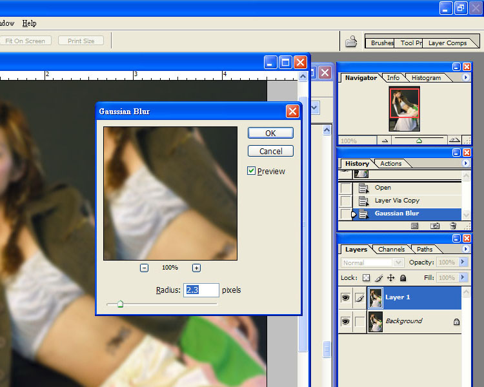484x387 pixels.
Task: Click the lock position move icon
Action: 390,278
